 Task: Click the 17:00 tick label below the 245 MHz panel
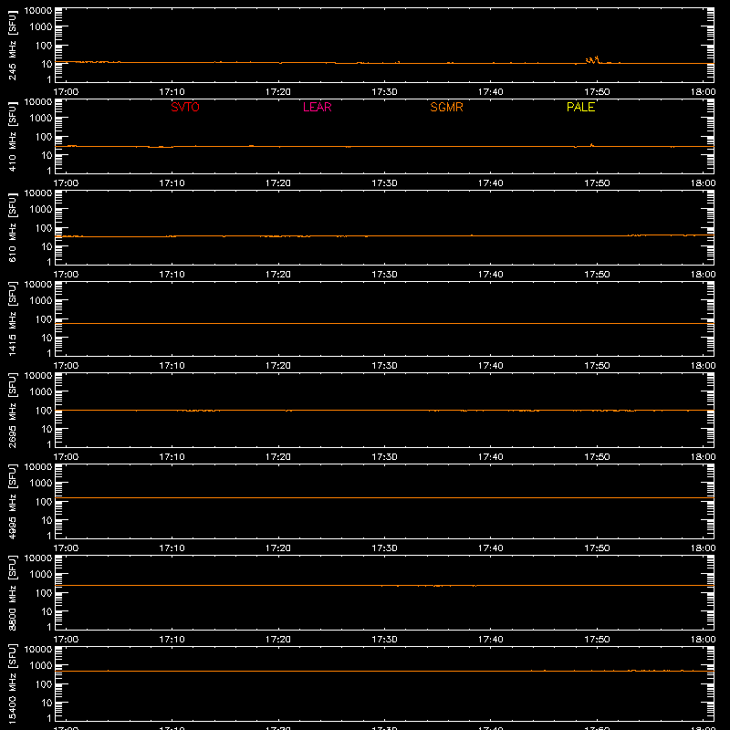[x=66, y=92]
